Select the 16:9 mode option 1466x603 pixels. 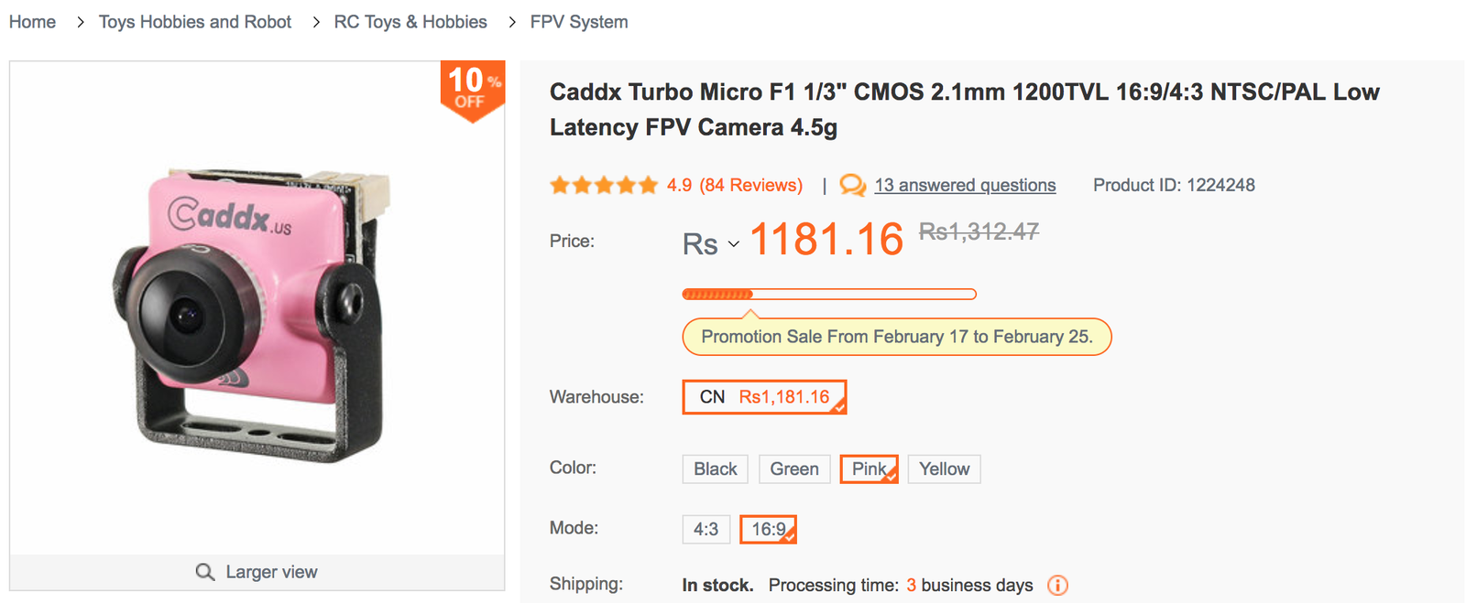pyautogui.click(x=768, y=530)
